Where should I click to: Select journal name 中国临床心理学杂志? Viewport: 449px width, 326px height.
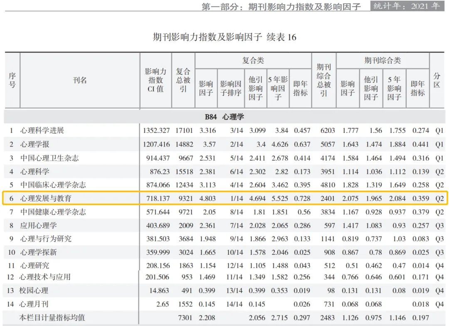point(53,185)
